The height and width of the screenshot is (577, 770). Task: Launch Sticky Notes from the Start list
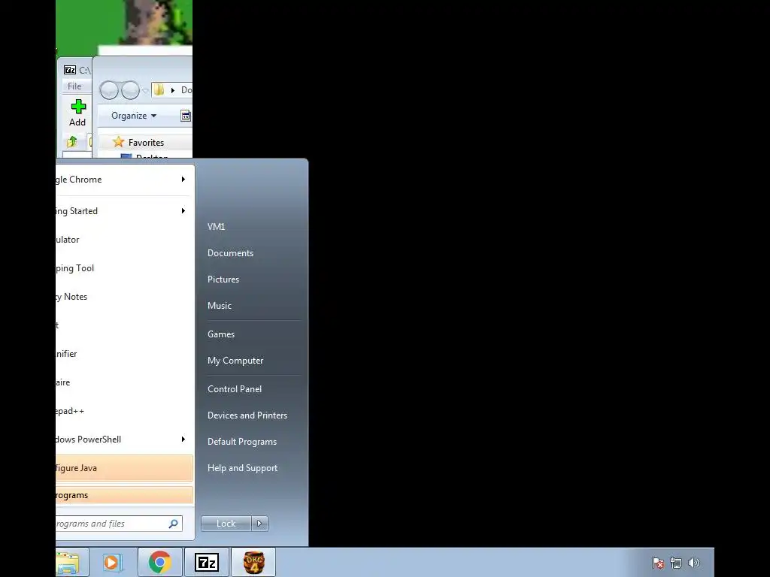pos(124,296)
